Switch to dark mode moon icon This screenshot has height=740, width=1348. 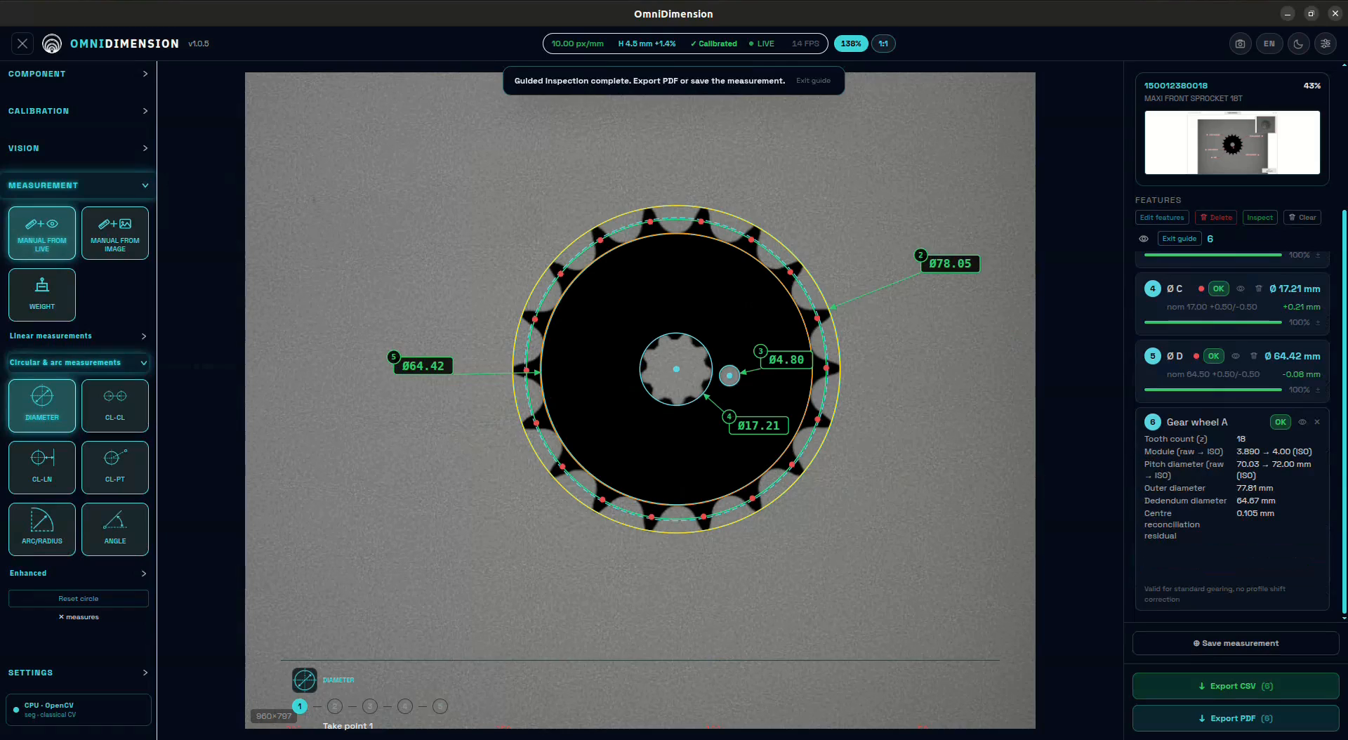pos(1298,44)
